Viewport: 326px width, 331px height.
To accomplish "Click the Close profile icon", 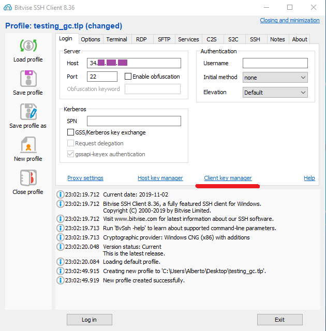I will [28, 178].
